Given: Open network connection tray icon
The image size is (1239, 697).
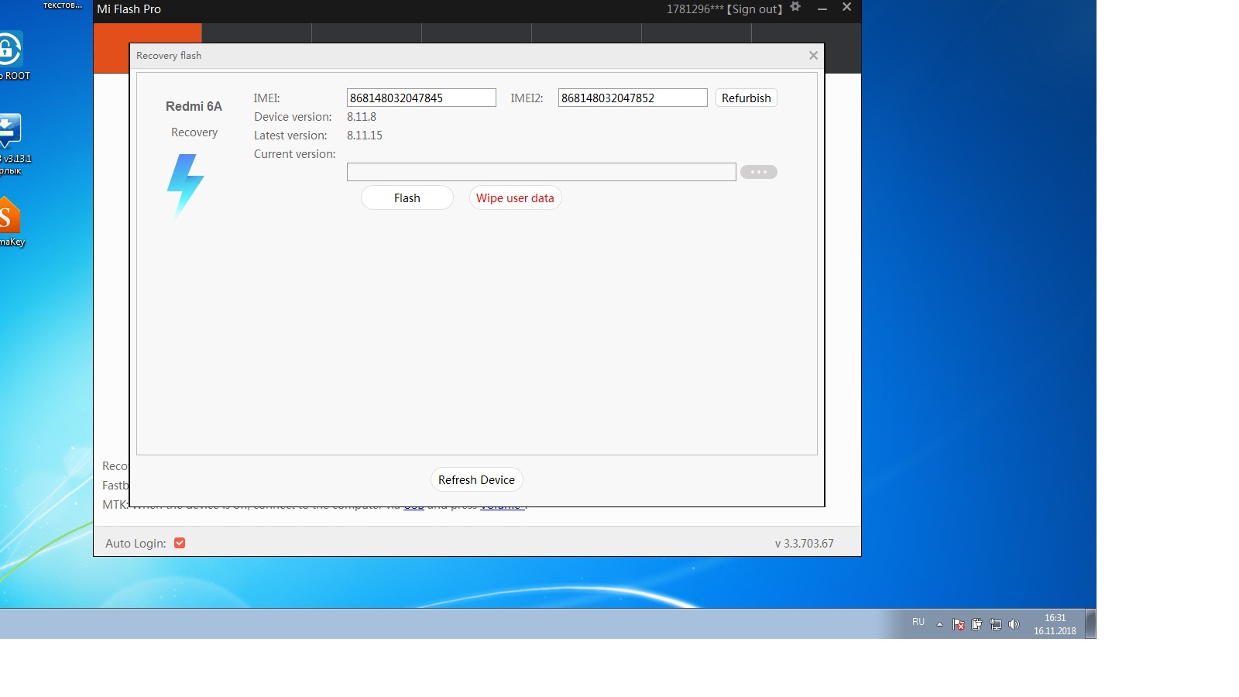Looking at the screenshot, I should tap(996, 624).
